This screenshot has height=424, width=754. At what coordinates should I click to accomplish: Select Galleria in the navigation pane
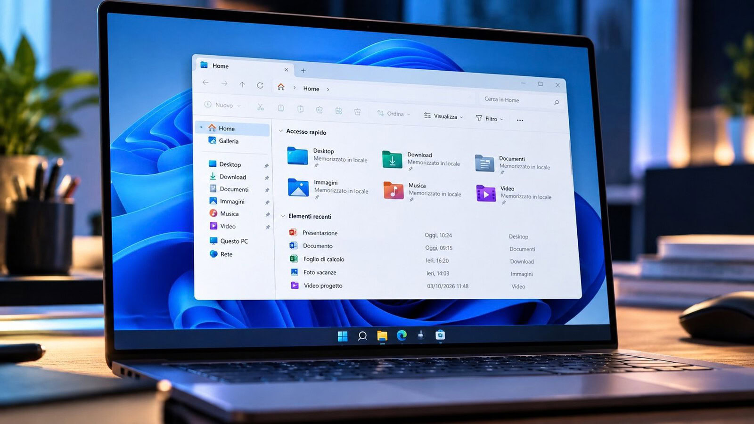(x=224, y=141)
